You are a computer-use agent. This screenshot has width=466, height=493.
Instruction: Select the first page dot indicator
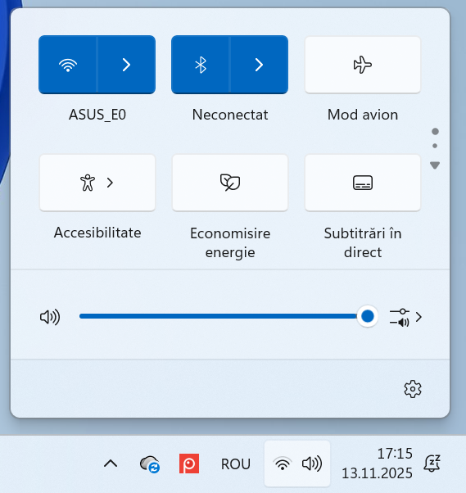pos(435,131)
